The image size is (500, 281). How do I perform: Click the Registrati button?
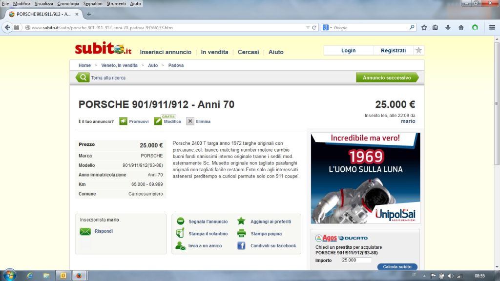point(393,50)
